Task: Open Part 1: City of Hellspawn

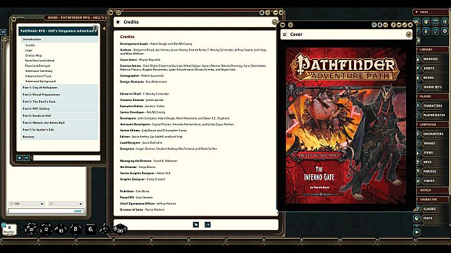Action: coord(60,88)
